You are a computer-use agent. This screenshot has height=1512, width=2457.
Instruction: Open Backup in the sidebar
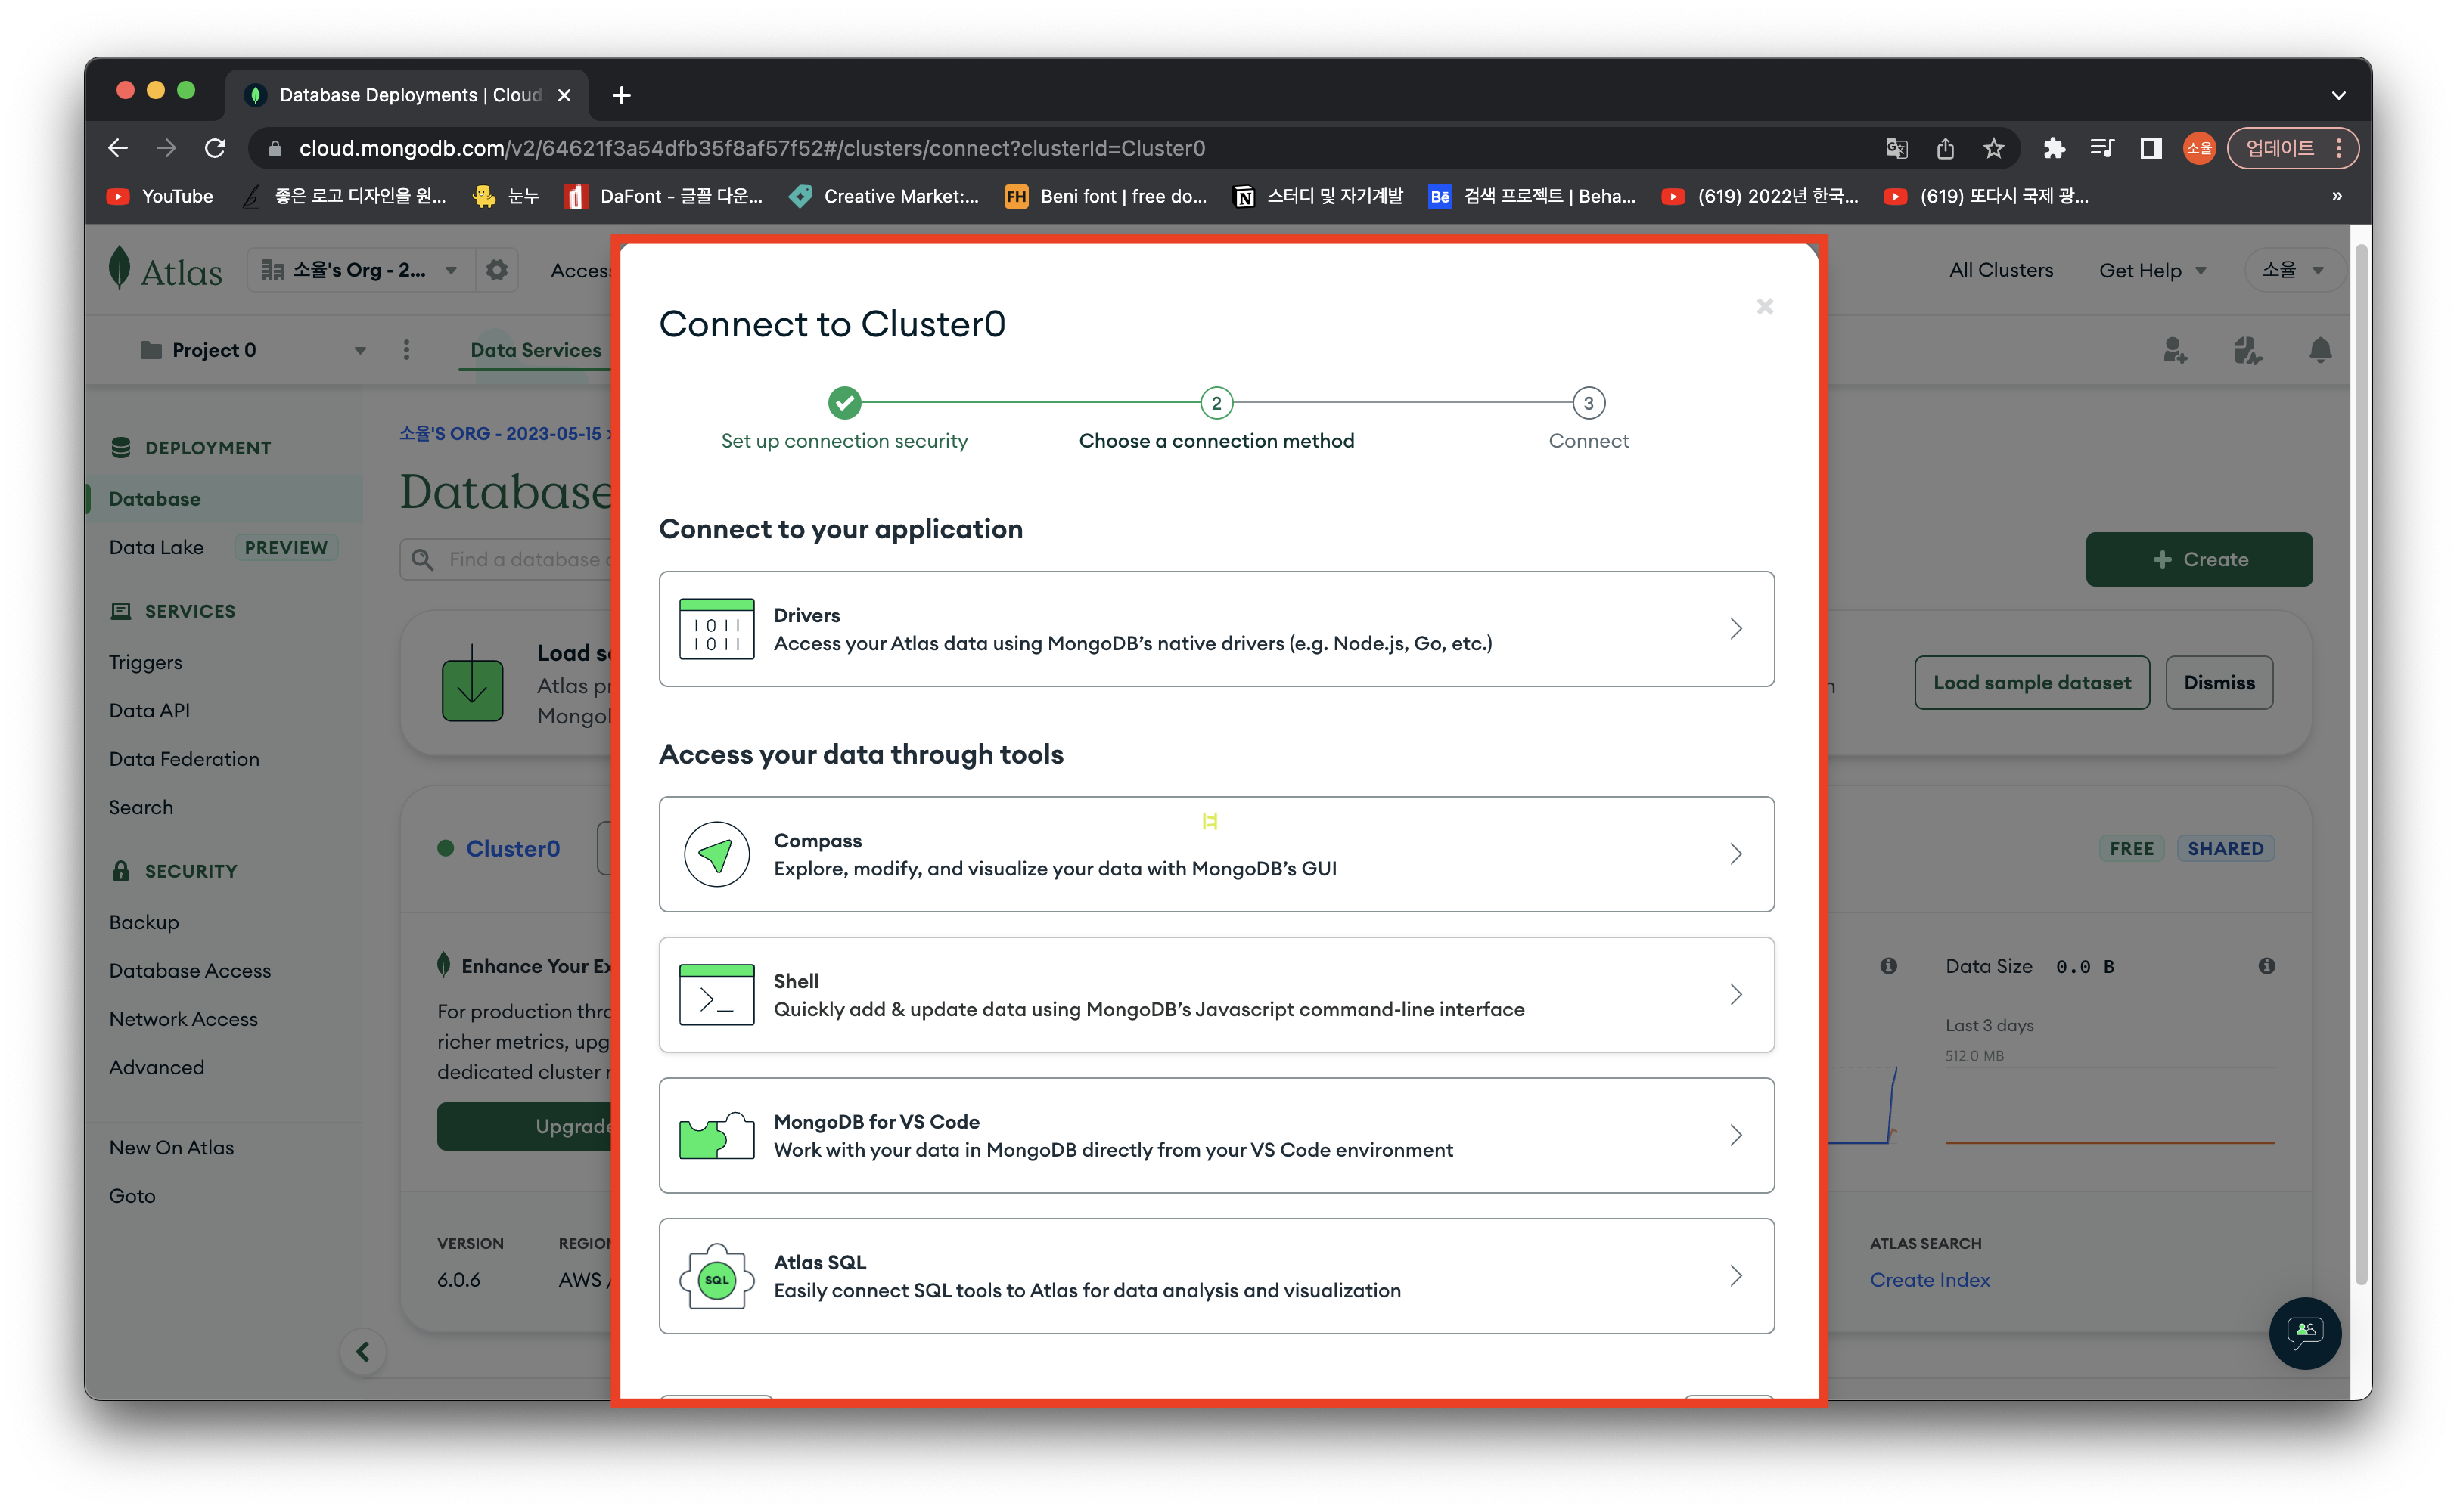pyautogui.click(x=144, y=922)
